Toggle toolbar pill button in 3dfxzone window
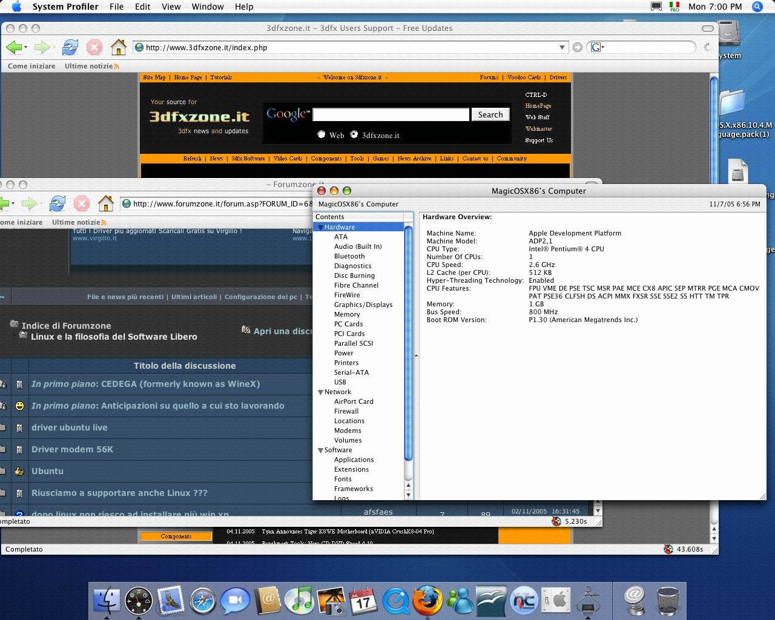Image resolution: width=775 pixels, height=620 pixels. (x=708, y=28)
